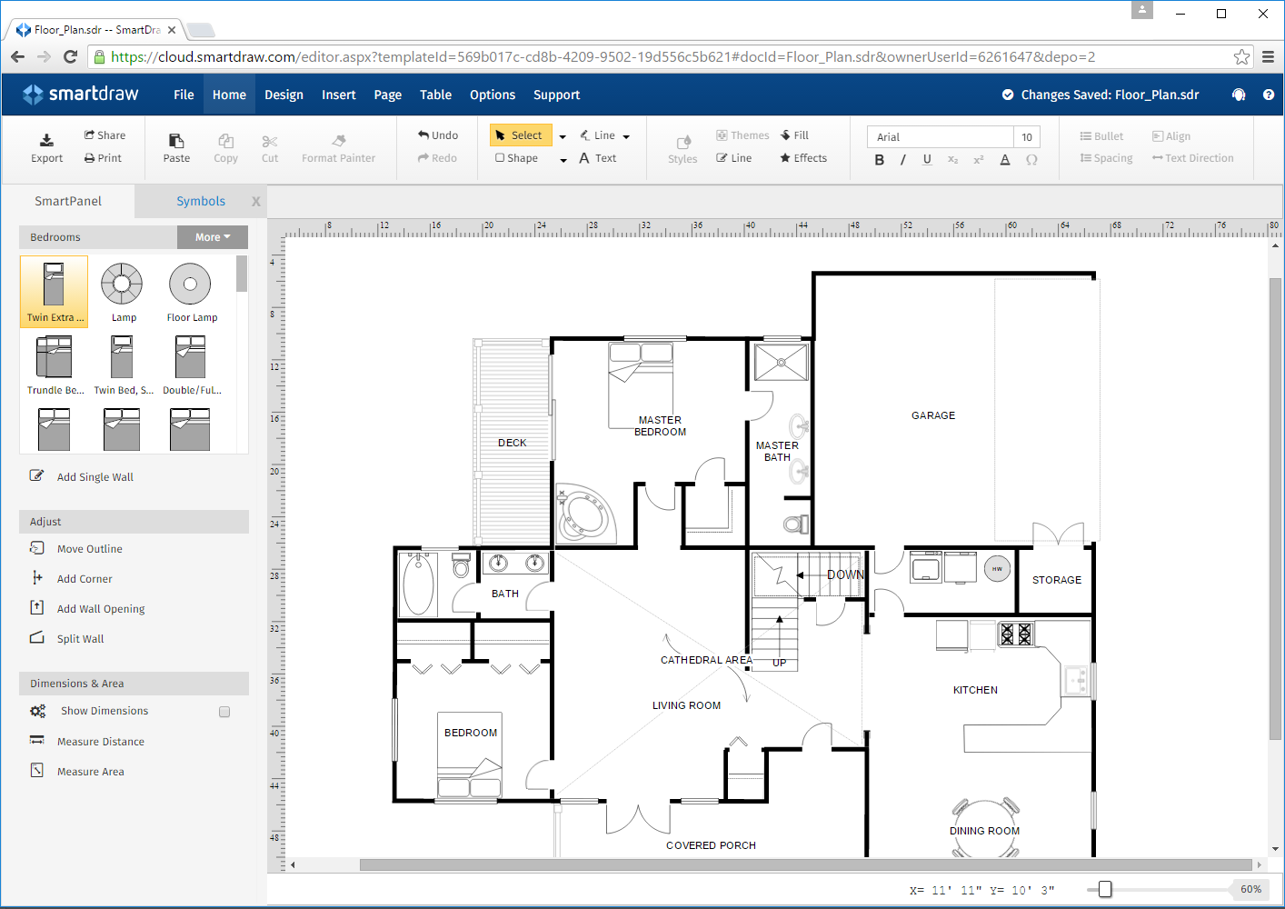
Task: Select the Format Painter tool
Action: tap(338, 145)
